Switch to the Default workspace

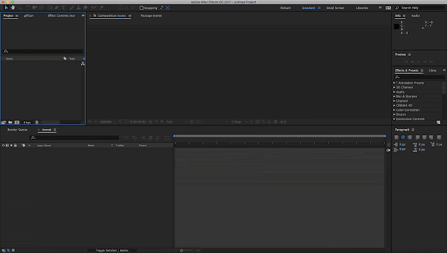point(286,8)
